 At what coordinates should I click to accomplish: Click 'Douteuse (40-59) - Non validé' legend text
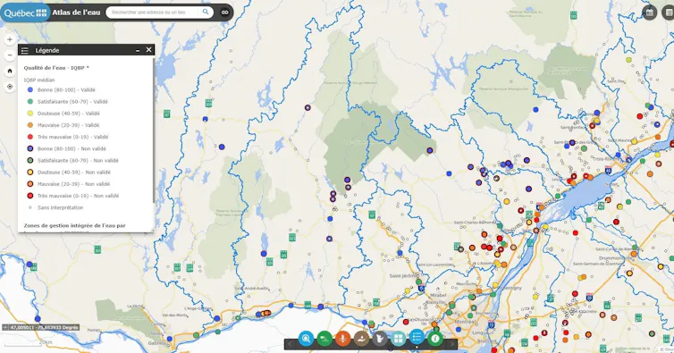pyautogui.click(x=74, y=172)
